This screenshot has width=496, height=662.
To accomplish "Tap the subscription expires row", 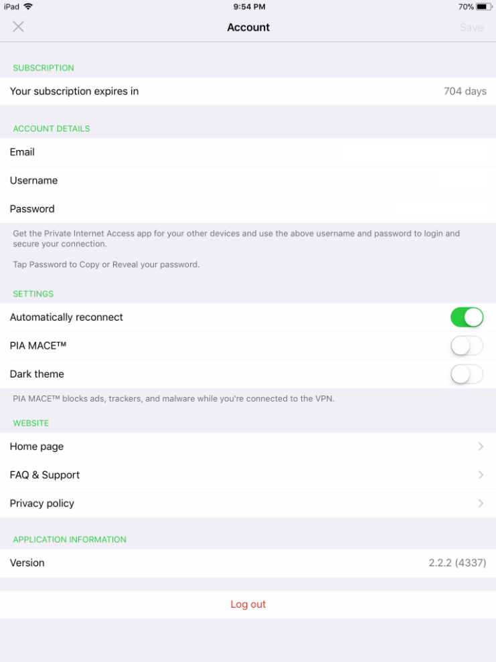I will 248,91.
